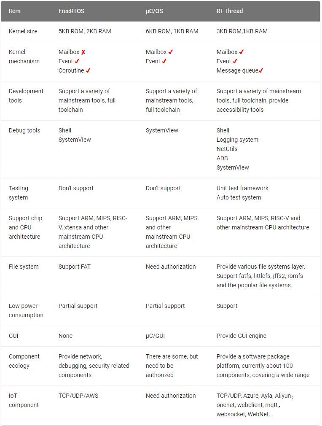Select the μC/OS column header

(x=154, y=11)
